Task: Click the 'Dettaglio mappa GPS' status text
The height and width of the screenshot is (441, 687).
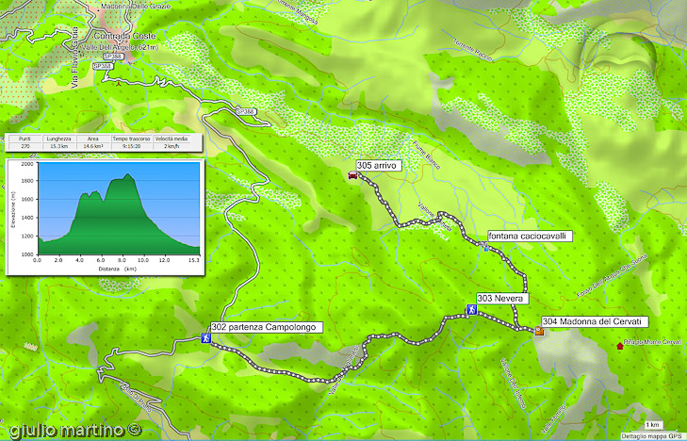Action: coord(652,436)
